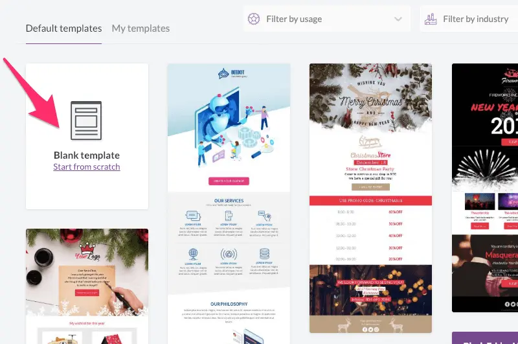The width and height of the screenshot is (518, 344).
Task: Click the blank template page icon
Action: [86, 120]
